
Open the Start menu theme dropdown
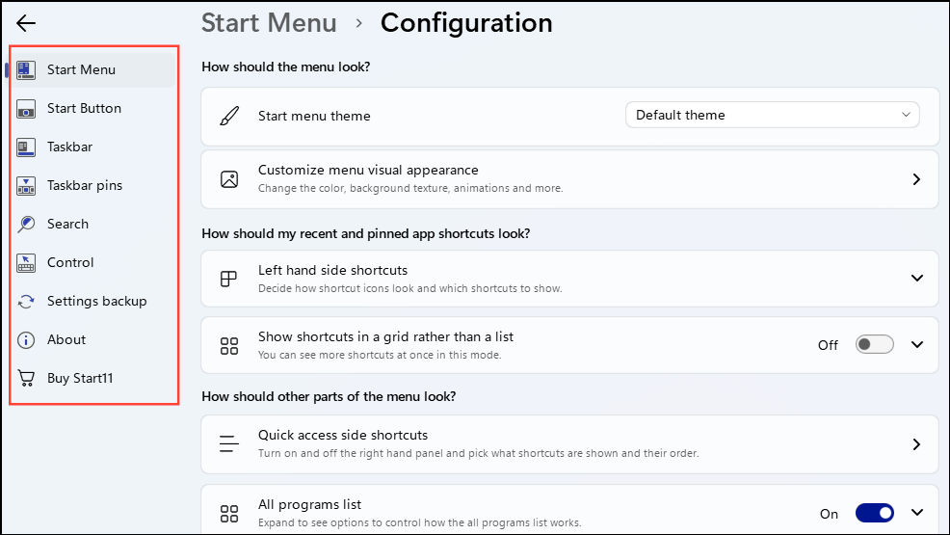pos(772,116)
